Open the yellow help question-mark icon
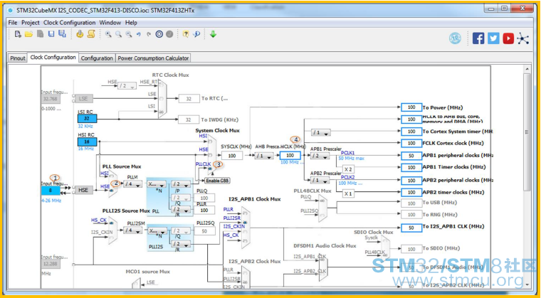This screenshot has height=298, width=541. [186, 34]
